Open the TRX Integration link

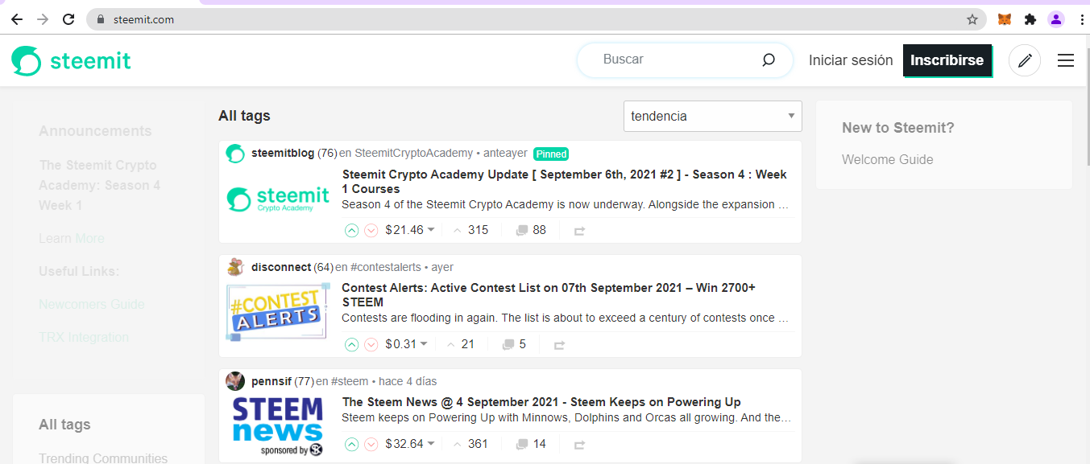(x=84, y=337)
